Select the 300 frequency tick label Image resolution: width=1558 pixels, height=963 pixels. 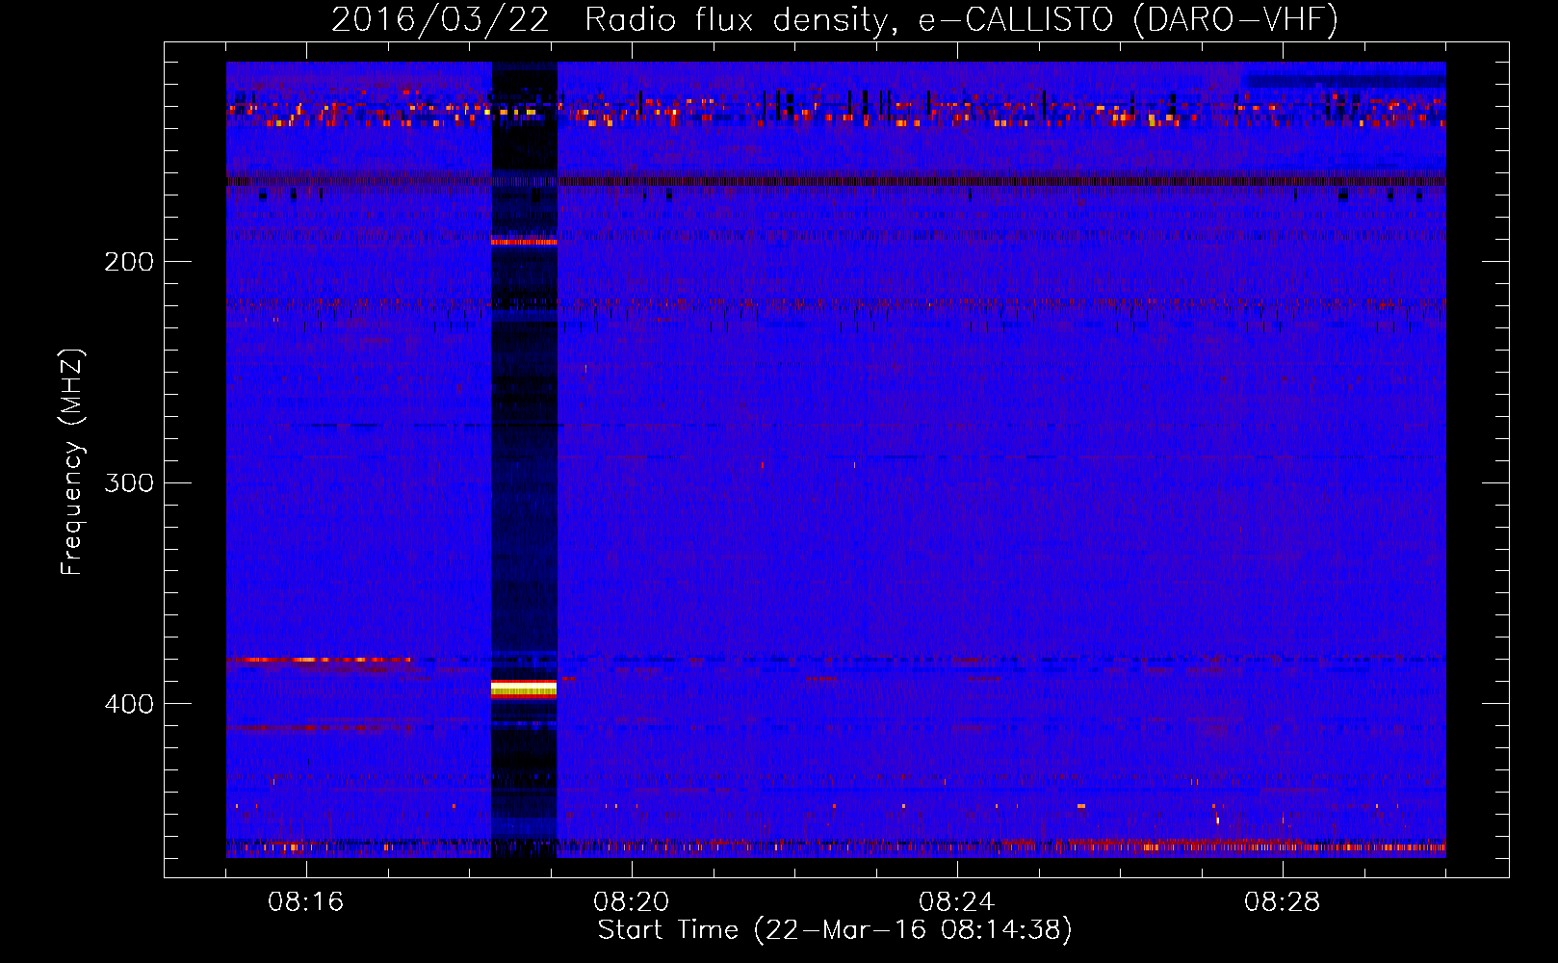[129, 482]
